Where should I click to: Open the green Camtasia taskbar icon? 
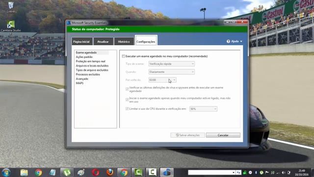click(138, 173)
